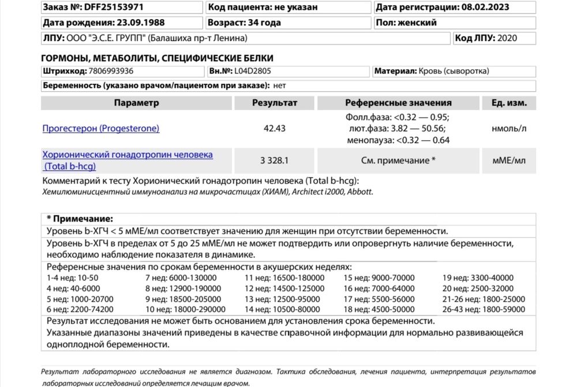577x387 pixels.
Task: Click the Пол: женский field
Action: [455, 23]
